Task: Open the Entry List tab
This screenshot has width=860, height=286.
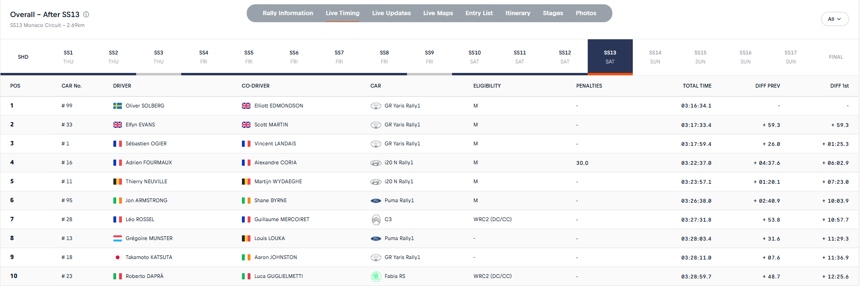Action: tap(479, 13)
